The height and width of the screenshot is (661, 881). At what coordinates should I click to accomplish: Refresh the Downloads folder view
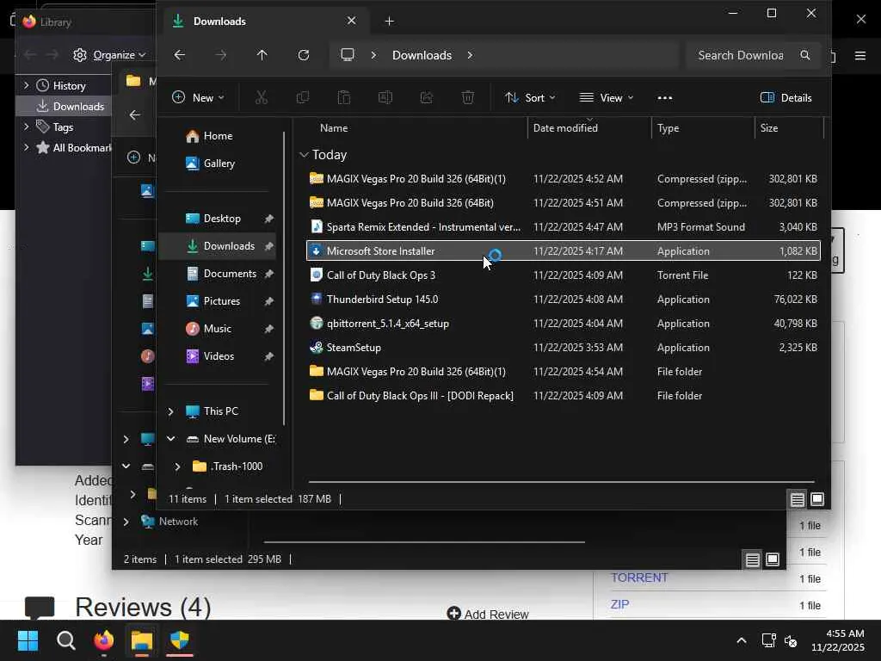click(304, 55)
